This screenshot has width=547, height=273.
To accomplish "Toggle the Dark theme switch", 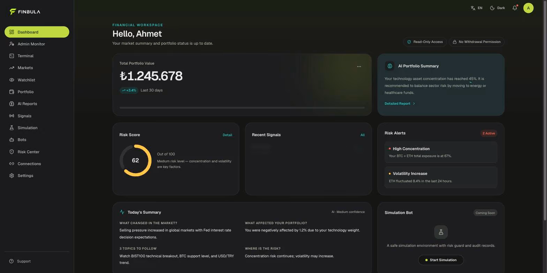I will click(497, 8).
